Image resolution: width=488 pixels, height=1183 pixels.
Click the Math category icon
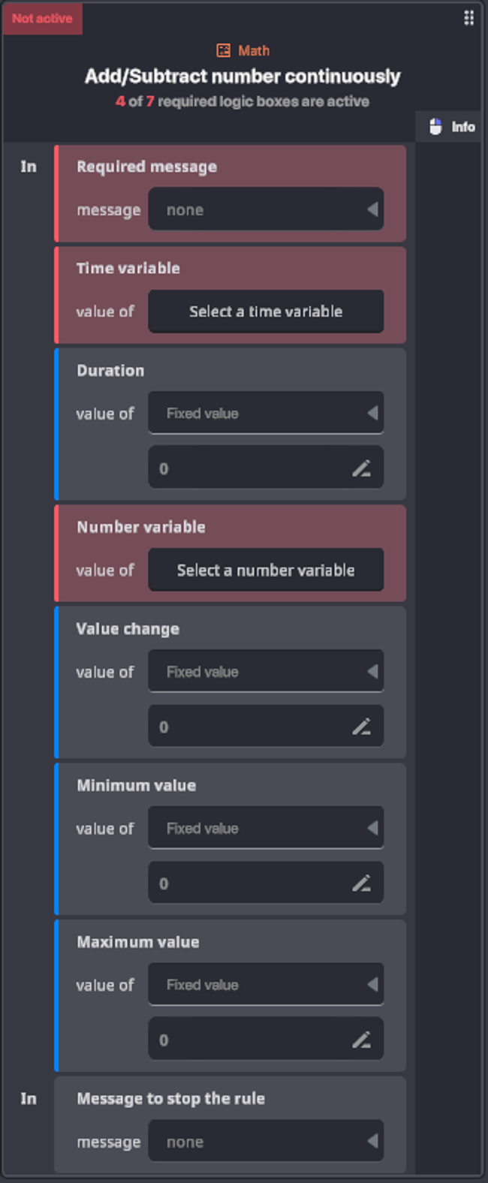223,50
